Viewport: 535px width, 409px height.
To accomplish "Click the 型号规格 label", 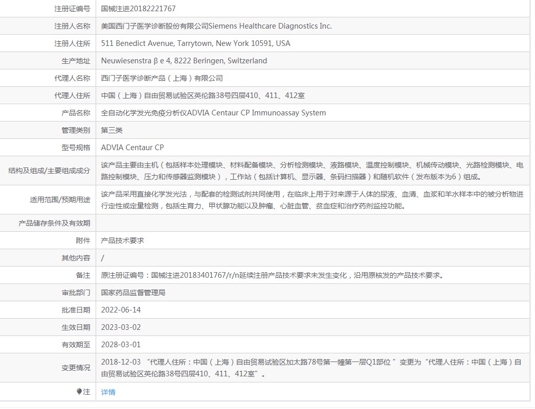I will coord(76,148).
